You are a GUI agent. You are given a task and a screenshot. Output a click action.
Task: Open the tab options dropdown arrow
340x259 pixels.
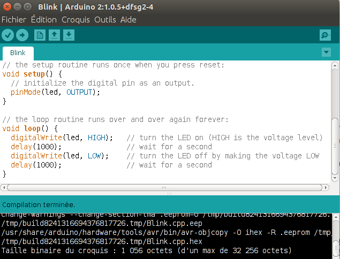point(326,52)
